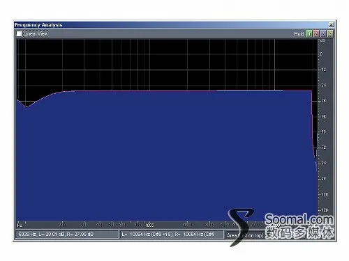Open the Area (Left on top) dropdown
349x261 pixels.
245,235
